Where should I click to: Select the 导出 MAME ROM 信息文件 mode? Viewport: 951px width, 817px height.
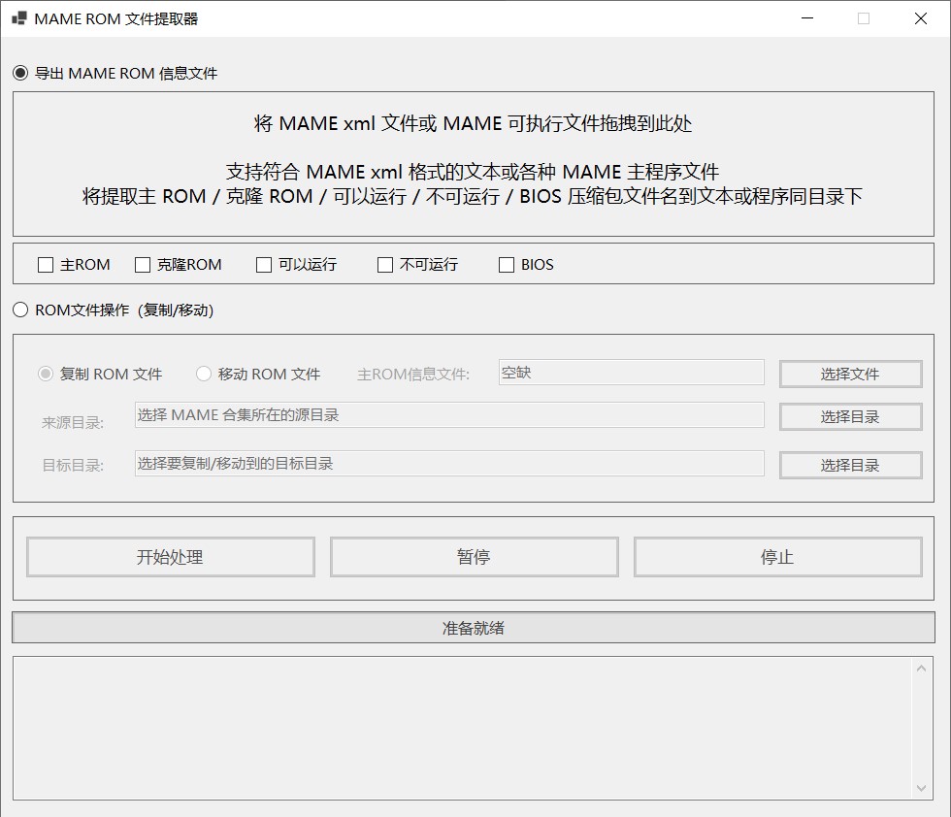tap(18, 73)
